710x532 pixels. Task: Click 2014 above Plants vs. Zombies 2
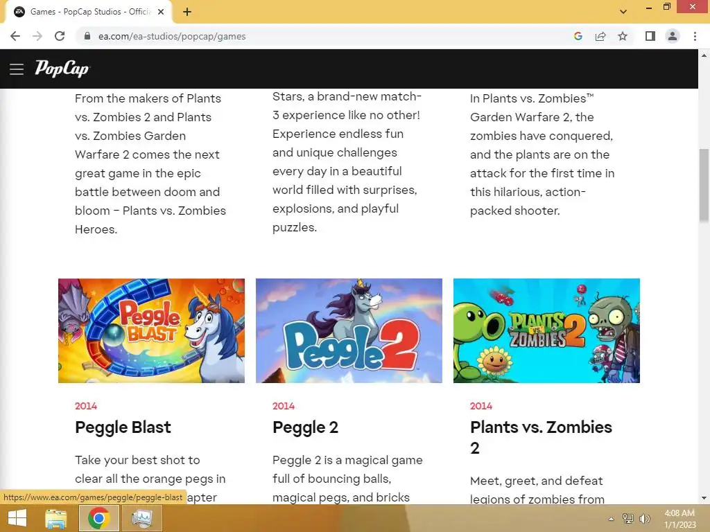coord(481,406)
